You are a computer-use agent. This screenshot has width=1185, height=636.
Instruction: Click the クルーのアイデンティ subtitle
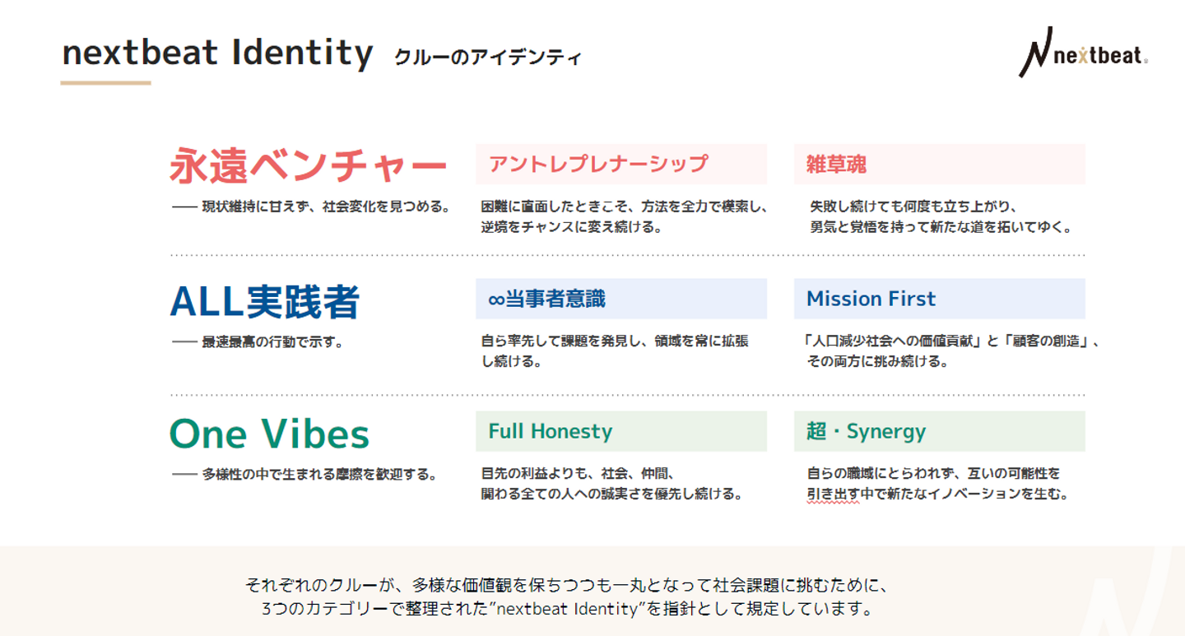coord(487,58)
